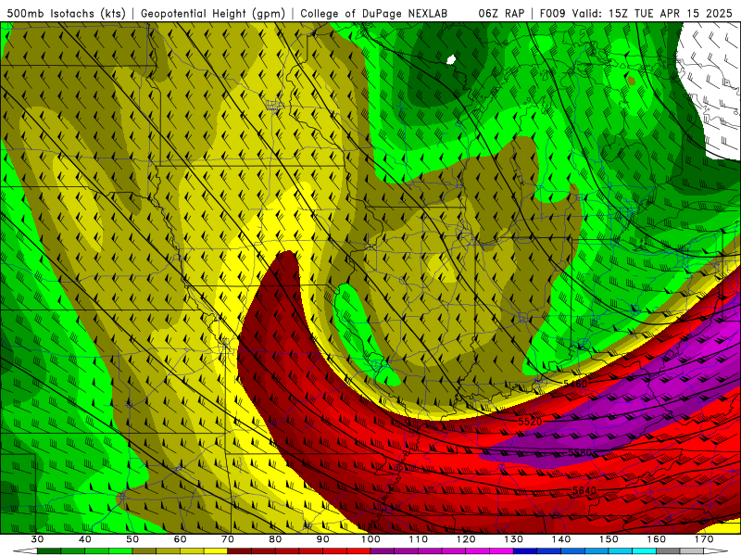Click the 70 value on the color scale
741x556 pixels.
228,539
